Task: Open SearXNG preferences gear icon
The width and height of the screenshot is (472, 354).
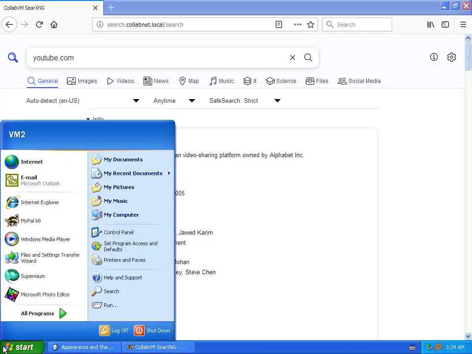Action: [452, 57]
